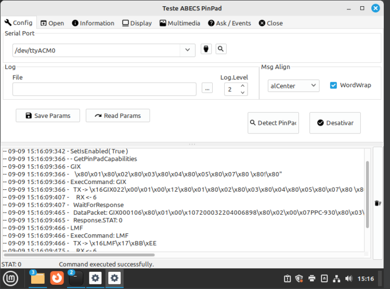Maximize the Teste ABECS PinPad window
390x289 pixels.
point(362,8)
